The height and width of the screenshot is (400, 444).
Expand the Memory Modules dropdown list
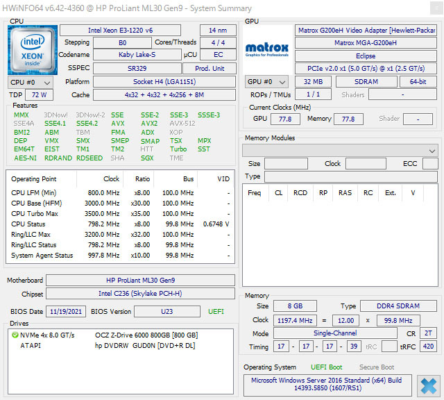click(x=340, y=151)
